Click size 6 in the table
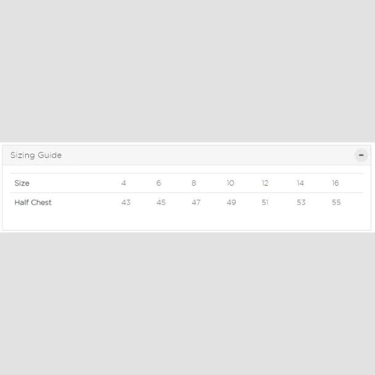375x375 pixels. tap(159, 183)
